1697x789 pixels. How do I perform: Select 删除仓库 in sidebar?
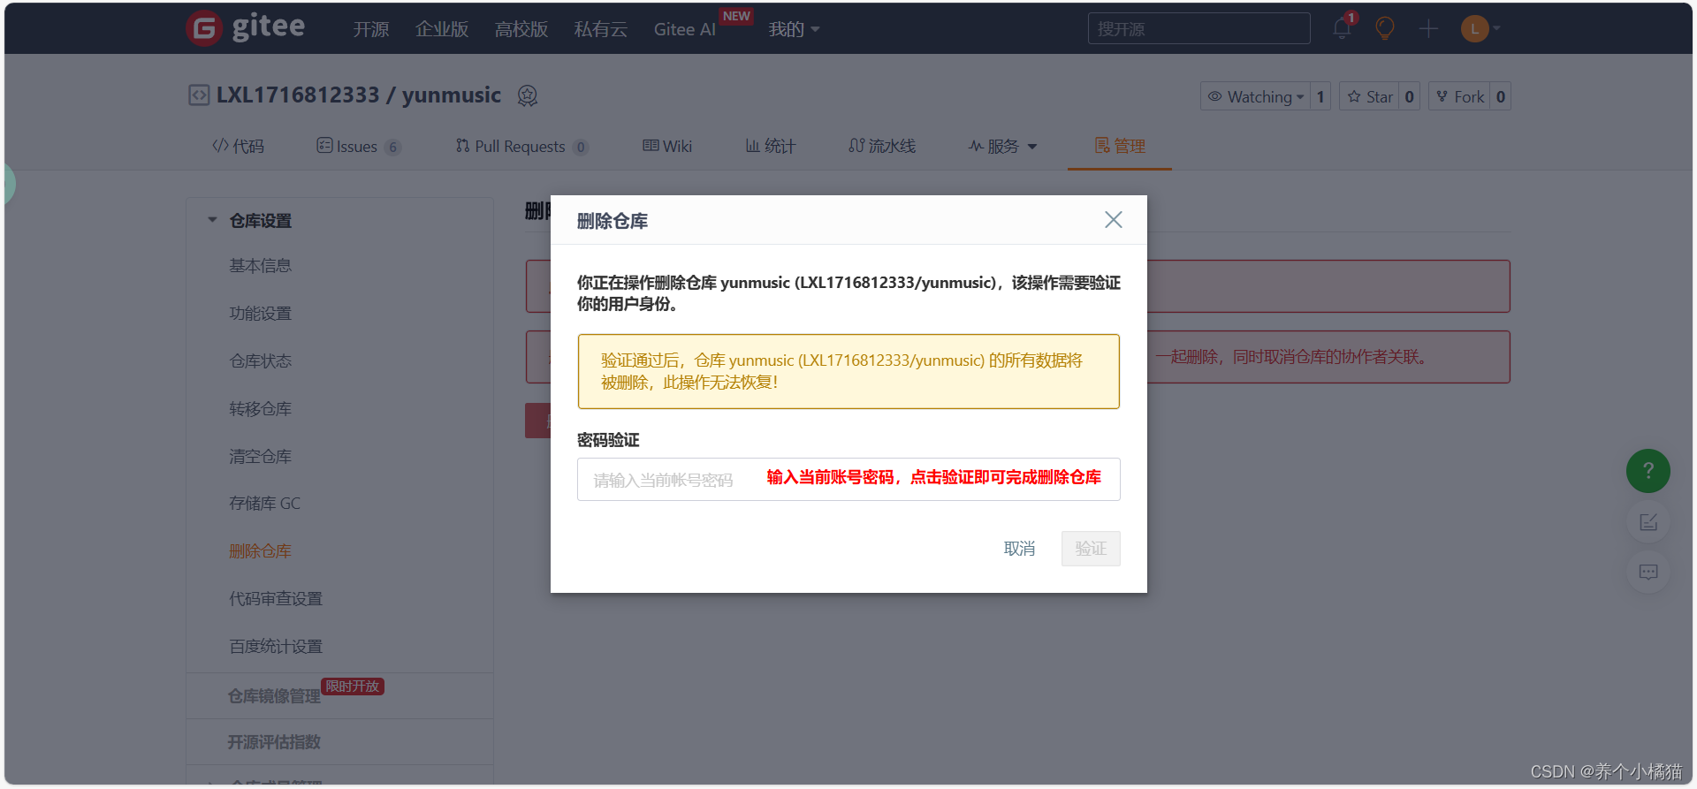coord(260,550)
